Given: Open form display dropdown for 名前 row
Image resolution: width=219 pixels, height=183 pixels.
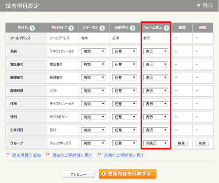Looking at the screenshot, I should point(156,51).
